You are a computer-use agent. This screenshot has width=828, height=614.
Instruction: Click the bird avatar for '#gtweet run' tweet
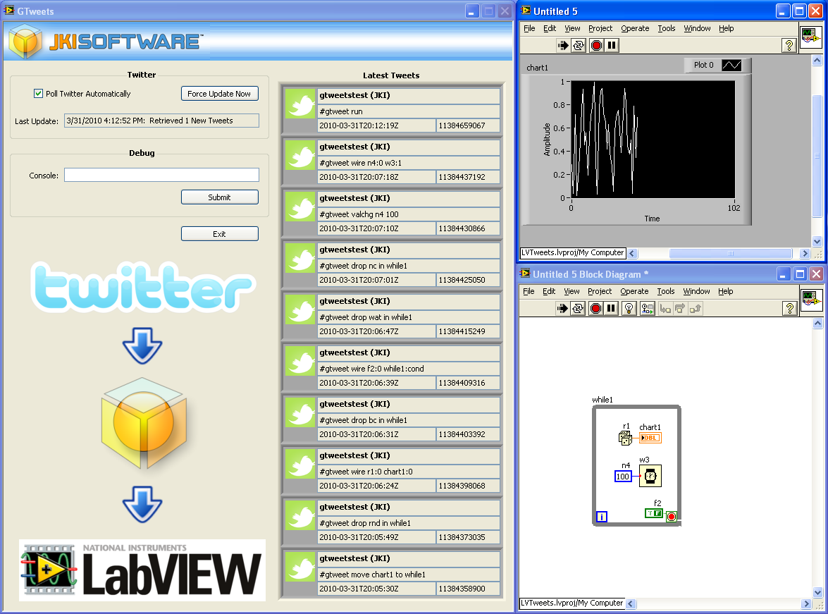(x=300, y=104)
